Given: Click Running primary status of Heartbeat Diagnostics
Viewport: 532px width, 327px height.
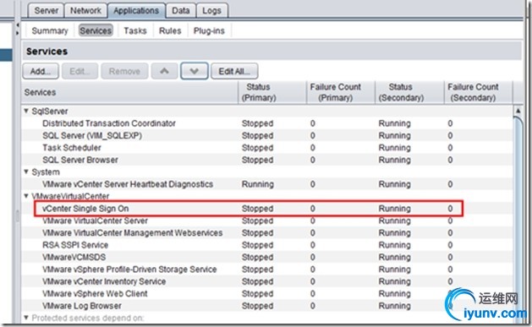Looking at the screenshot, I should point(257,184).
